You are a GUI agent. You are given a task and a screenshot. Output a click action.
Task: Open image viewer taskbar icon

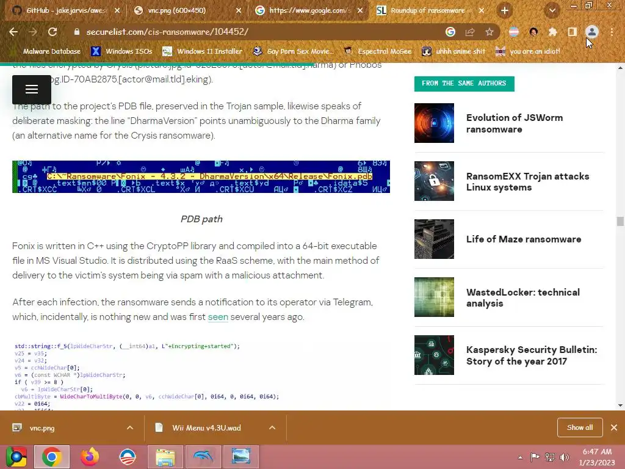point(240,457)
